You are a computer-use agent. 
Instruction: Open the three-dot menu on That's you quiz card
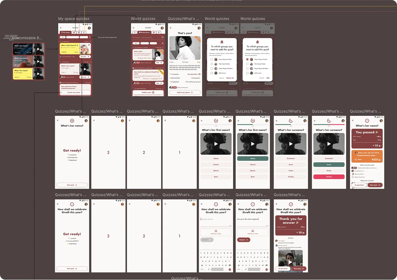(163, 47)
